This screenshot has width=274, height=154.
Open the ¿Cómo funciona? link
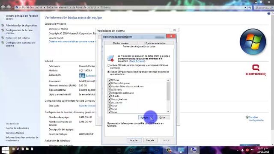[x=137, y=61]
